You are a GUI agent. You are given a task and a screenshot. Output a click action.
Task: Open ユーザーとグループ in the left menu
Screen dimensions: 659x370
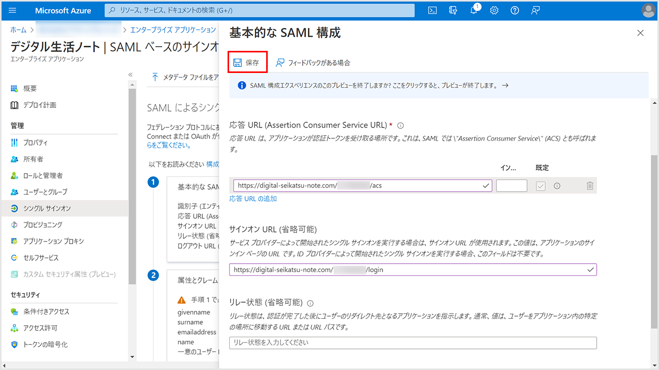45,192
